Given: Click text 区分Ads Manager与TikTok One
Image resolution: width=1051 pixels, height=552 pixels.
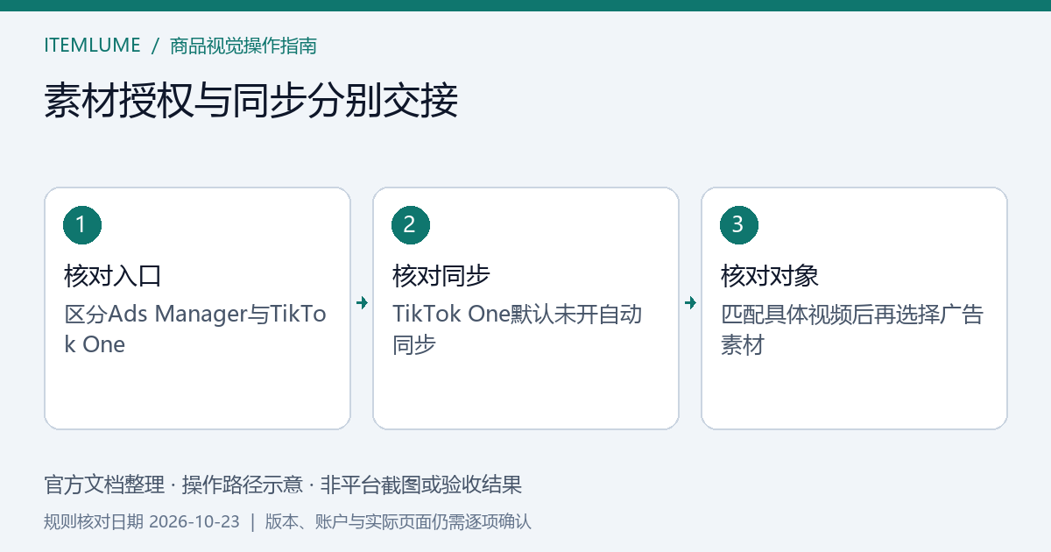Looking at the screenshot, I should [x=195, y=329].
